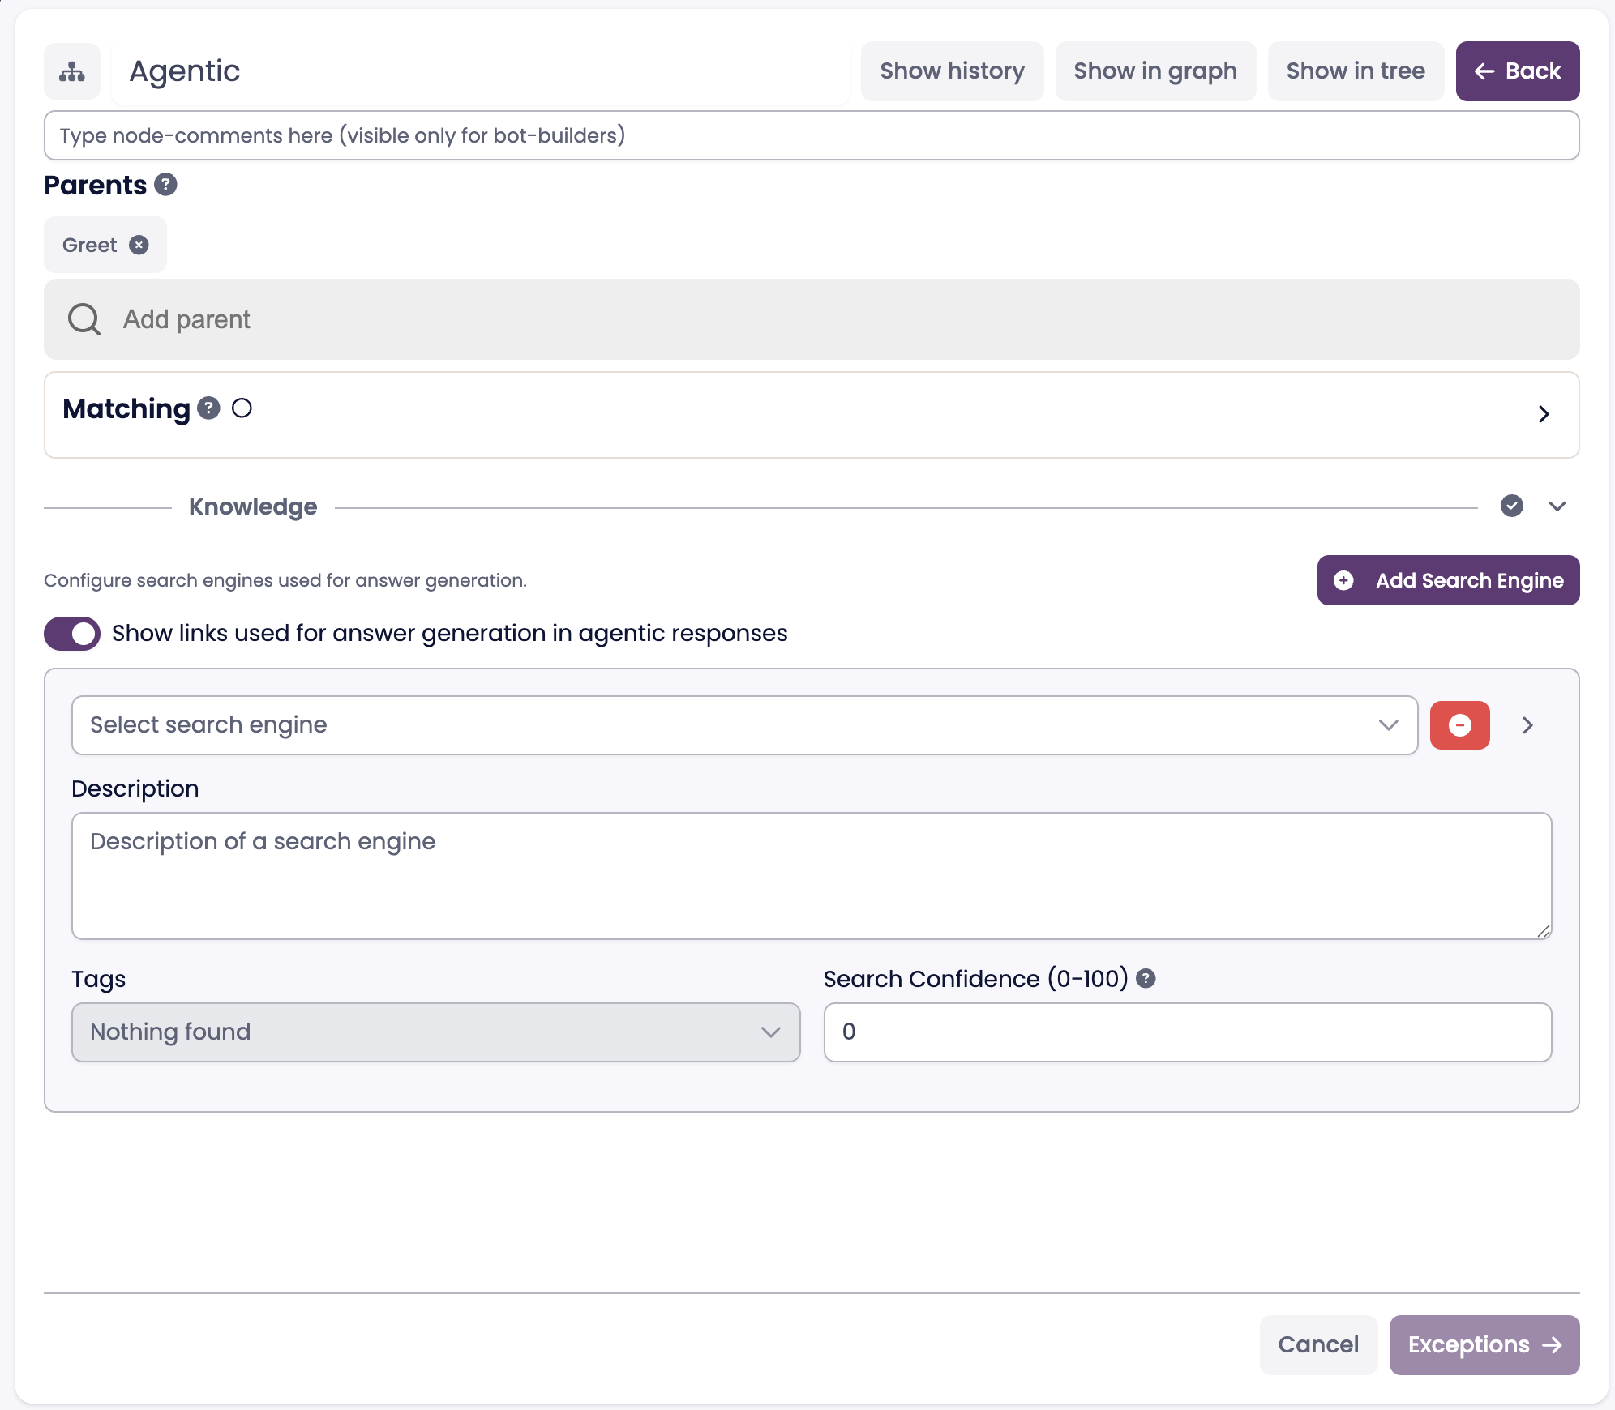Image resolution: width=1615 pixels, height=1410 pixels.
Task: Click the Knowledge section checkmark icon
Action: (1511, 506)
